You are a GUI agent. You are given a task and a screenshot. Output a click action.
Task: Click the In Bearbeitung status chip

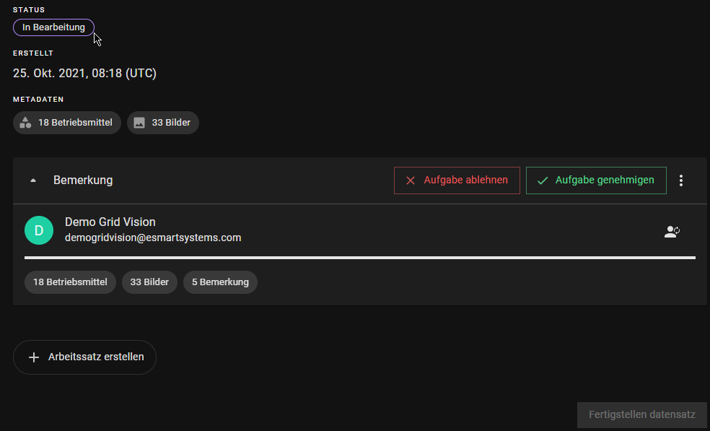(x=53, y=27)
